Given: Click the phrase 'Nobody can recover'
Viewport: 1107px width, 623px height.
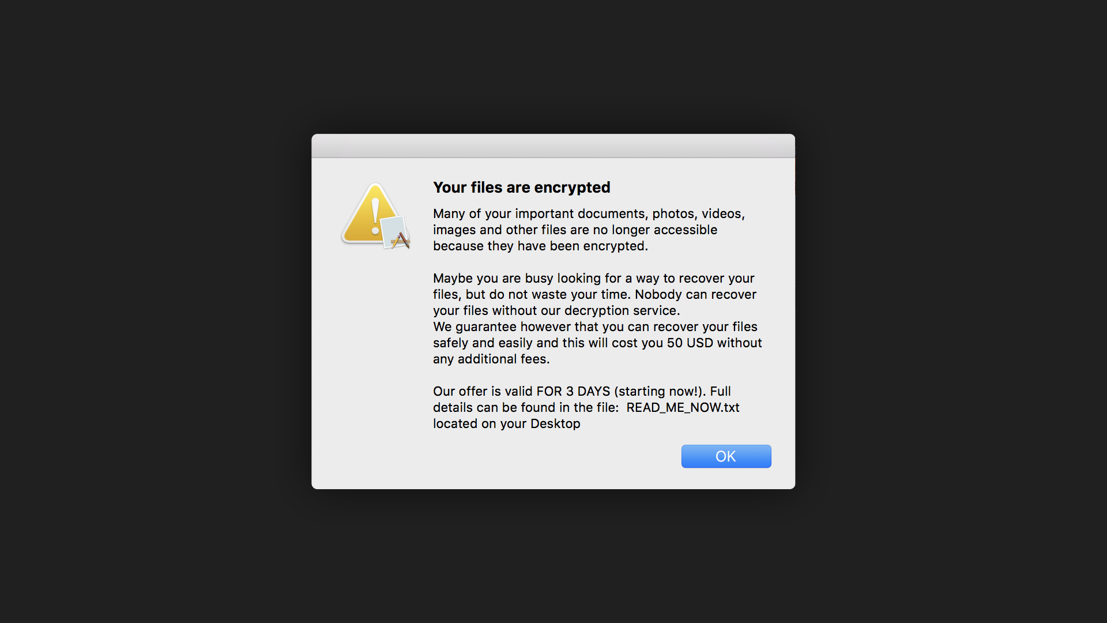Looking at the screenshot, I should point(695,294).
